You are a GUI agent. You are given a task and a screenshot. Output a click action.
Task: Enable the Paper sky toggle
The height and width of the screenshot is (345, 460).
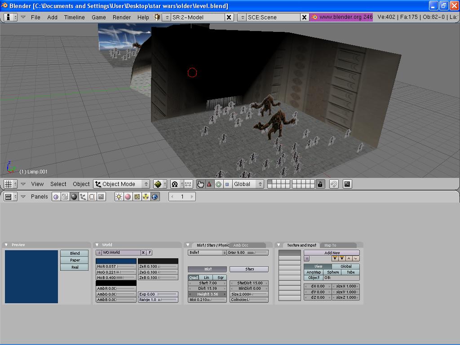[75, 260]
